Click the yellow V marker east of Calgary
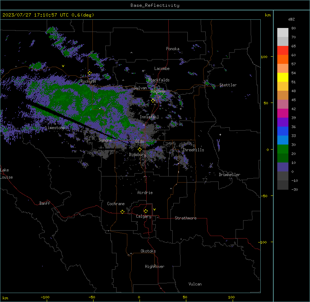 pos(154,209)
